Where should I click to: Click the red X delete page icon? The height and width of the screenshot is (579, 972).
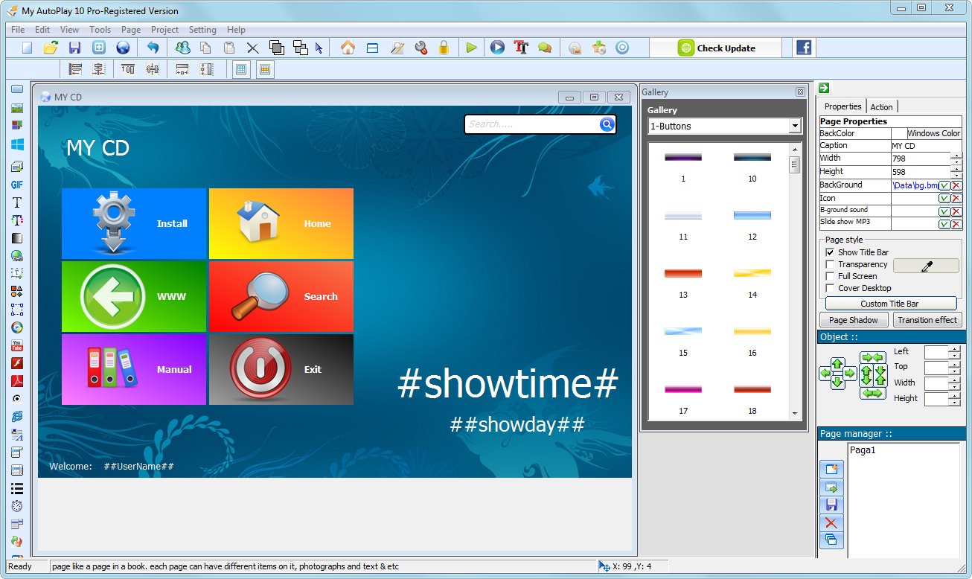(x=831, y=522)
